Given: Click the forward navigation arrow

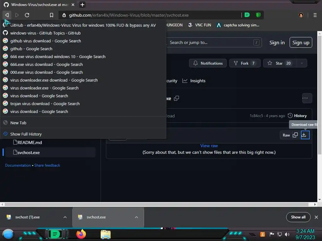Looking at the screenshot, I should coord(17,15).
